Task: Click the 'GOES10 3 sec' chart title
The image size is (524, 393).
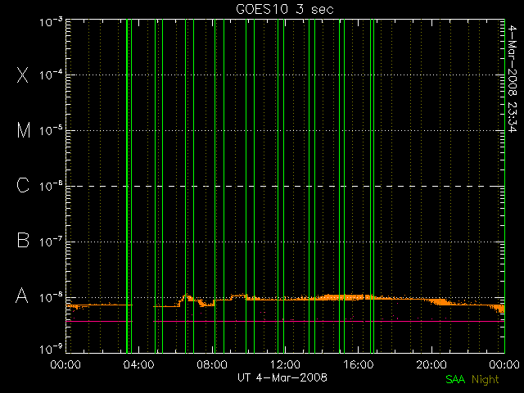Action: [285, 9]
